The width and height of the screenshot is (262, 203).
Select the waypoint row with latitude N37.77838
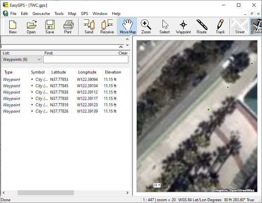pos(65,92)
